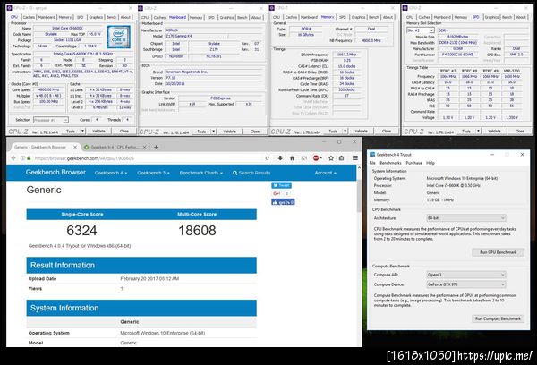Open the Slot #2 memory slot selector
Screen dimensions: 537x365
click(421, 30)
